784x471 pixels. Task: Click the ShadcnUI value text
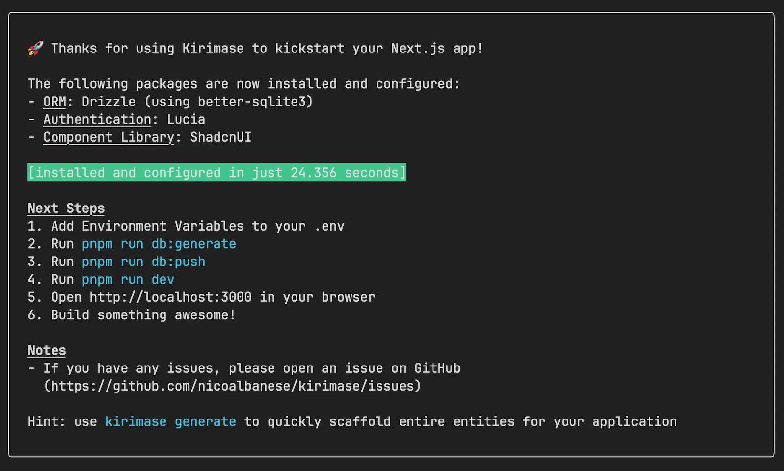pyautogui.click(x=221, y=137)
